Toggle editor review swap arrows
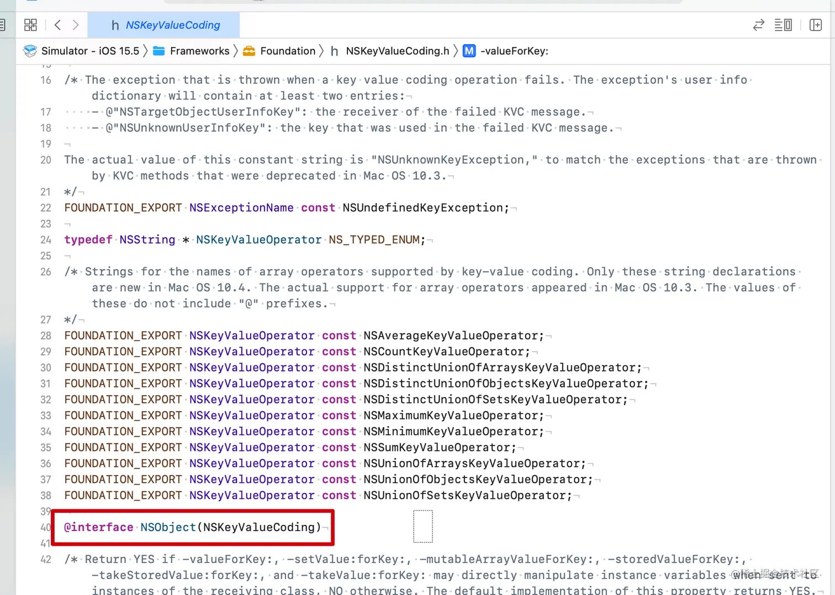Viewport: 835px width, 595px height. [758, 25]
